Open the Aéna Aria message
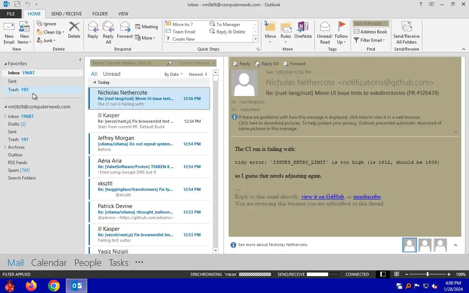 [x=149, y=166]
